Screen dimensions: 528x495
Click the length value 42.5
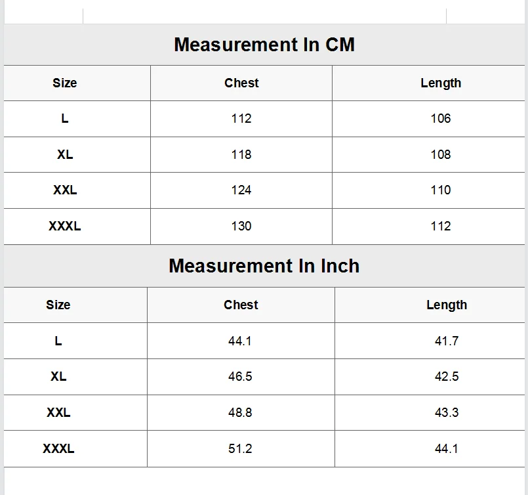(x=447, y=377)
